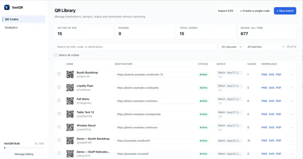Download Demo — Staff Noticeboard as SVG
The image size is (303, 159).
point(271,154)
